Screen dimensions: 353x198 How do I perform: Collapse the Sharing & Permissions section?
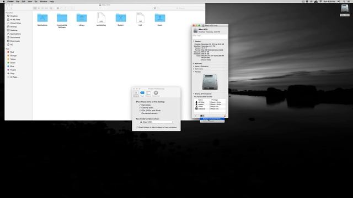(194, 94)
